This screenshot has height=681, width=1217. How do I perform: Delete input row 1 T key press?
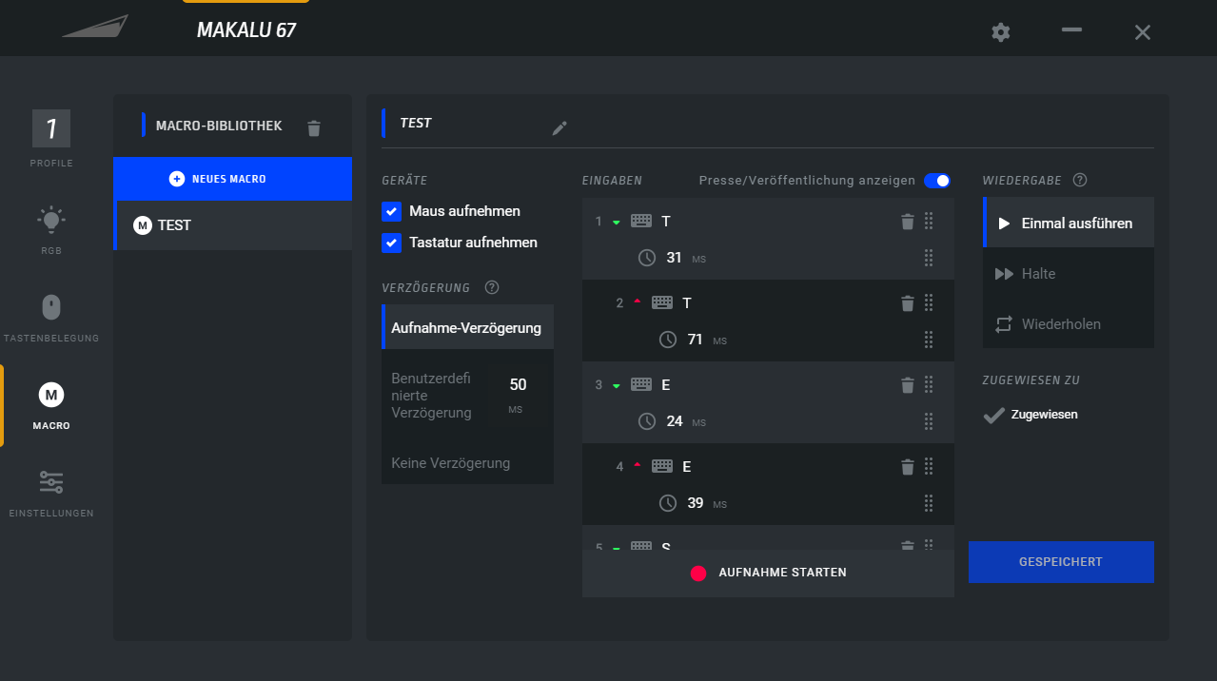click(x=907, y=222)
